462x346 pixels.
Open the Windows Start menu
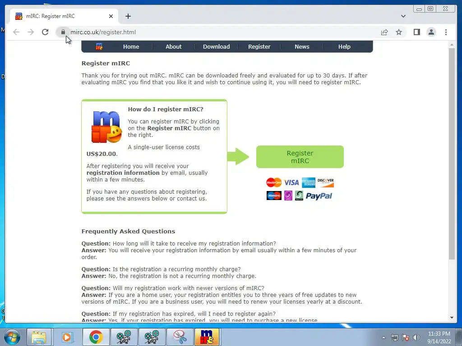pyautogui.click(x=12, y=337)
